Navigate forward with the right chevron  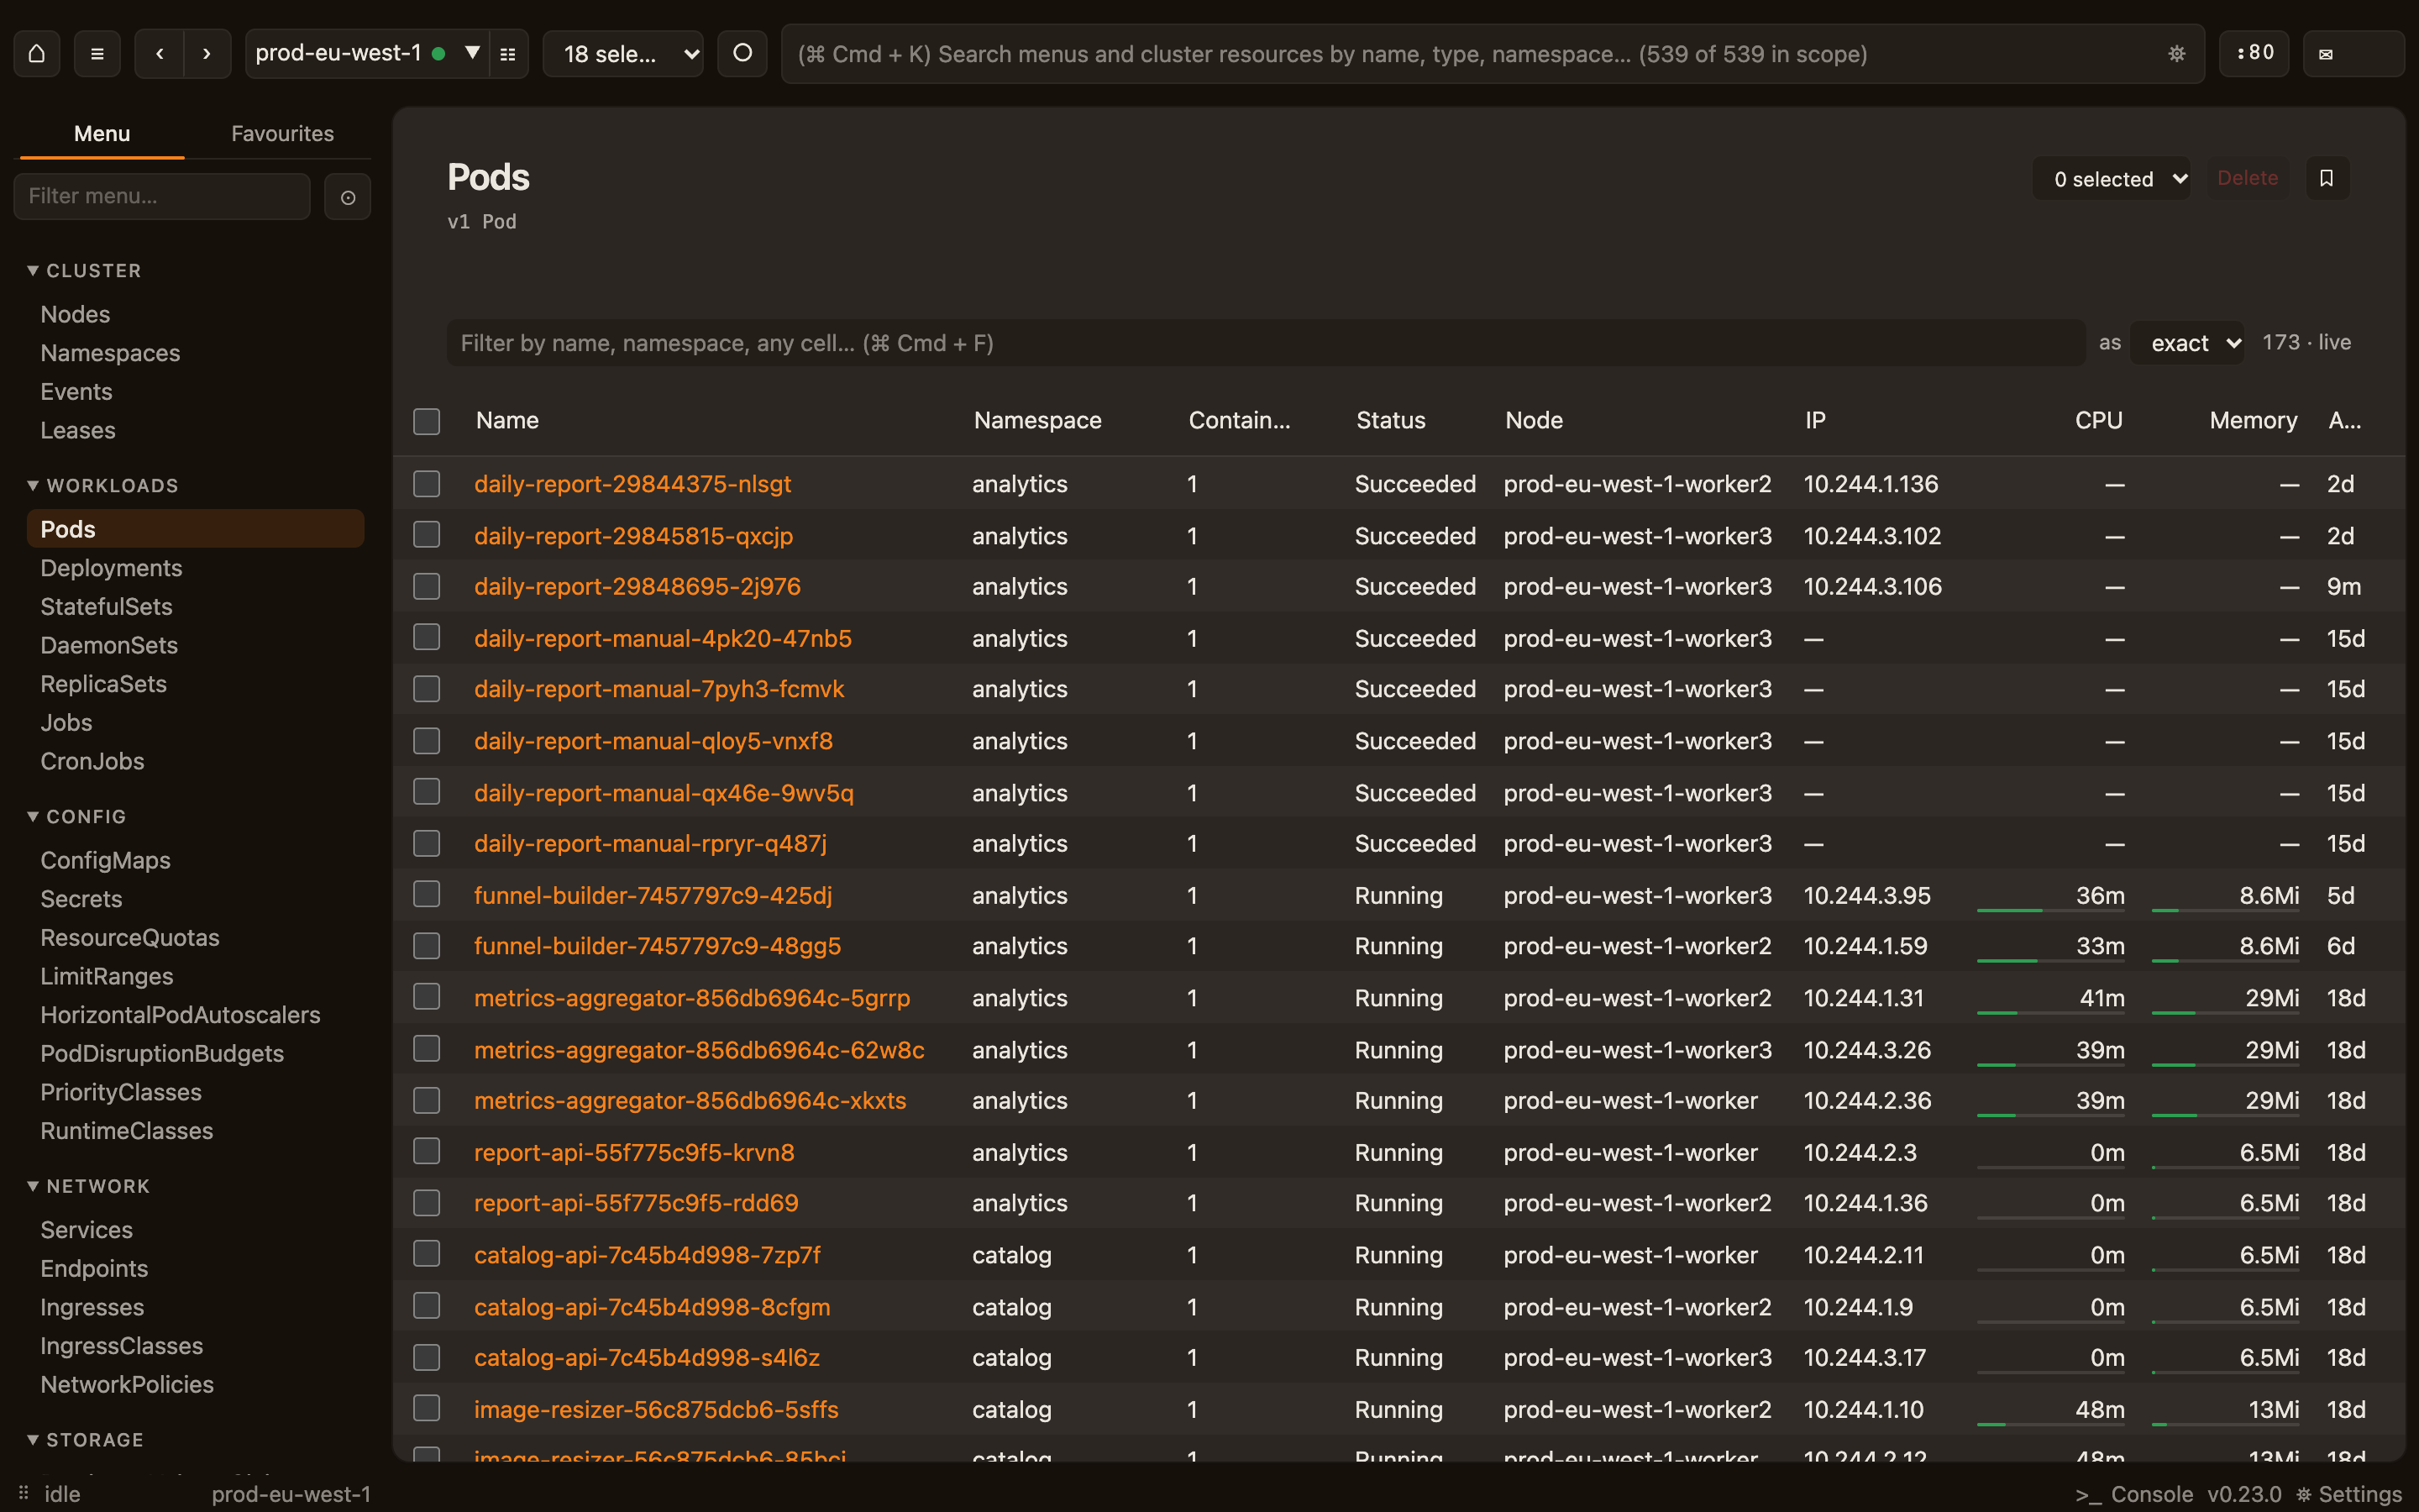[207, 54]
